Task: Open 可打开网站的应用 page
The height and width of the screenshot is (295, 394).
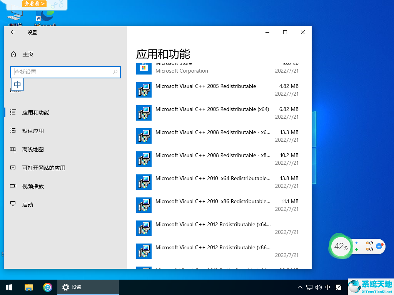Action: (x=43, y=168)
